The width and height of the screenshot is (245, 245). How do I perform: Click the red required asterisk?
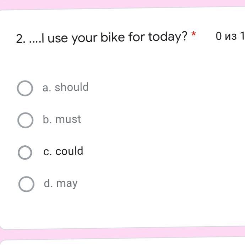pos(194,34)
